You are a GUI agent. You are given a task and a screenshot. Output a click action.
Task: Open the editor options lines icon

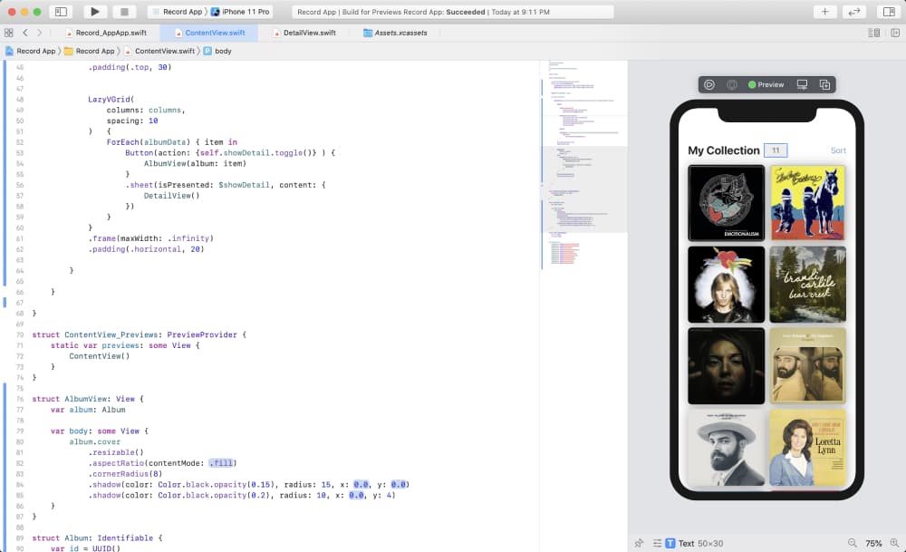point(873,33)
